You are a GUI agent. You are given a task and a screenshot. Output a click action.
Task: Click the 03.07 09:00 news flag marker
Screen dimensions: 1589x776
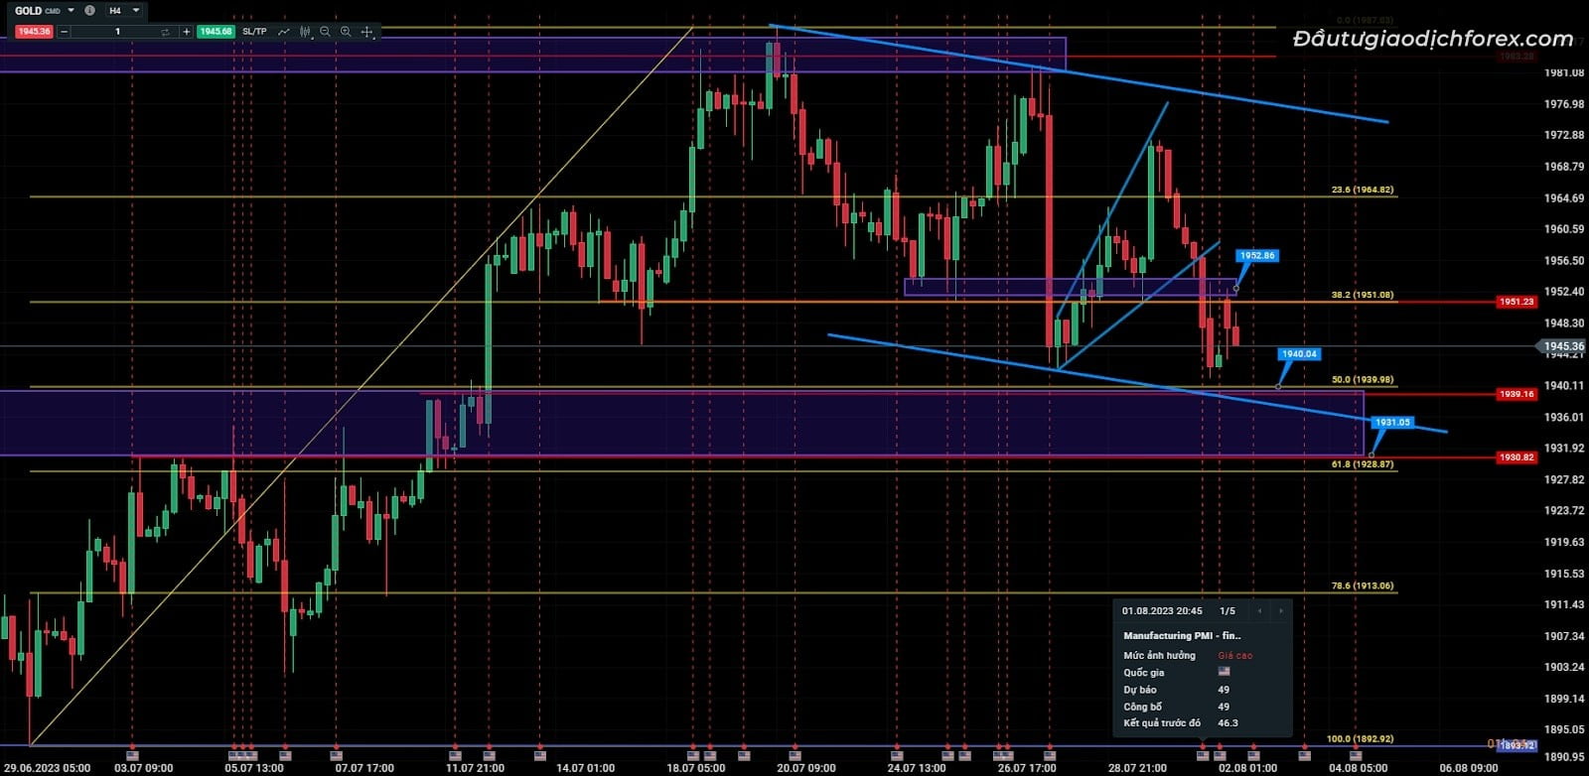[132, 755]
